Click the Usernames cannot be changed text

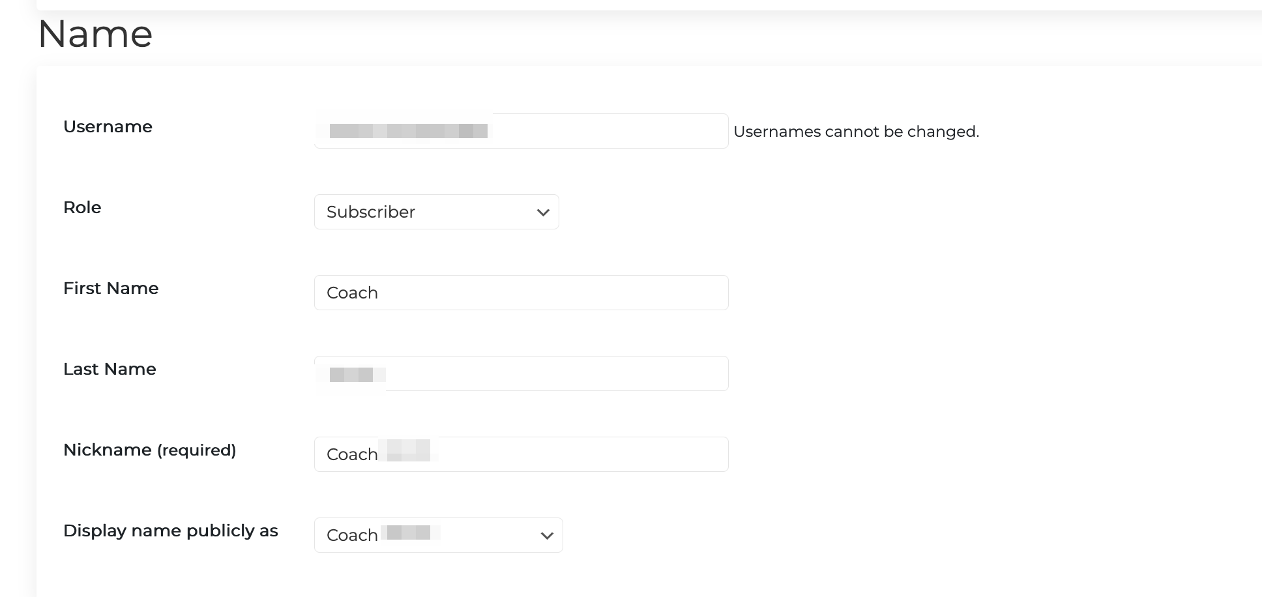[857, 131]
